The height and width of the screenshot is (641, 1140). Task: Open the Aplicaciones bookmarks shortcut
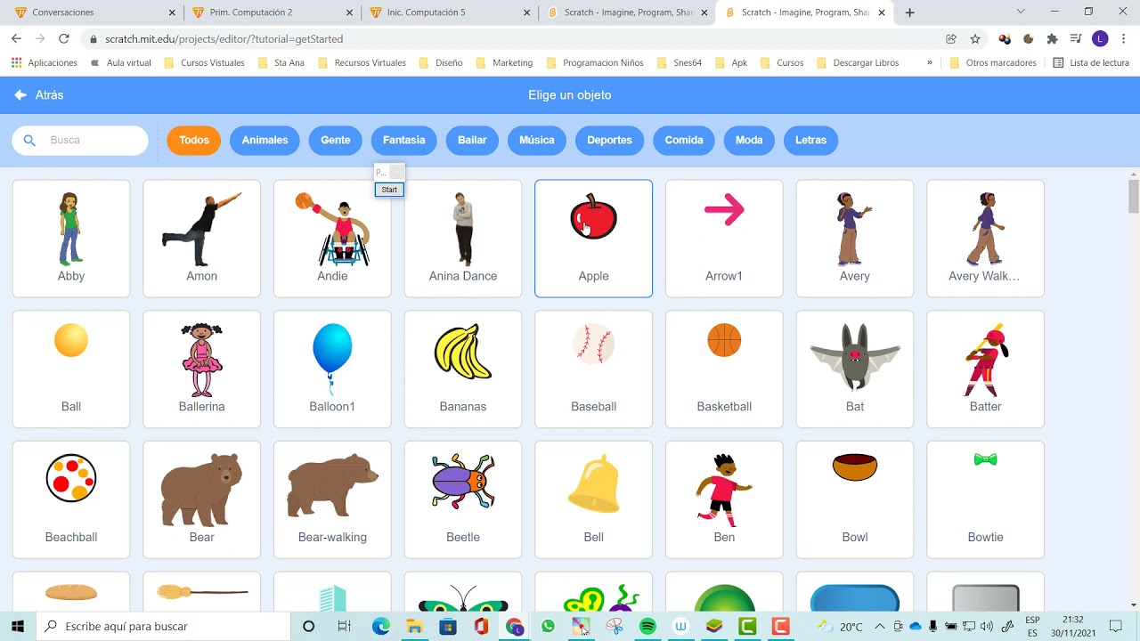point(45,63)
